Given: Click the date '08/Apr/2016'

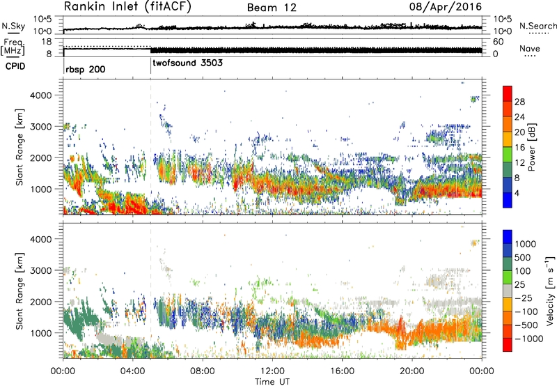Looking at the screenshot, I should pyautogui.click(x=446, y=7).
